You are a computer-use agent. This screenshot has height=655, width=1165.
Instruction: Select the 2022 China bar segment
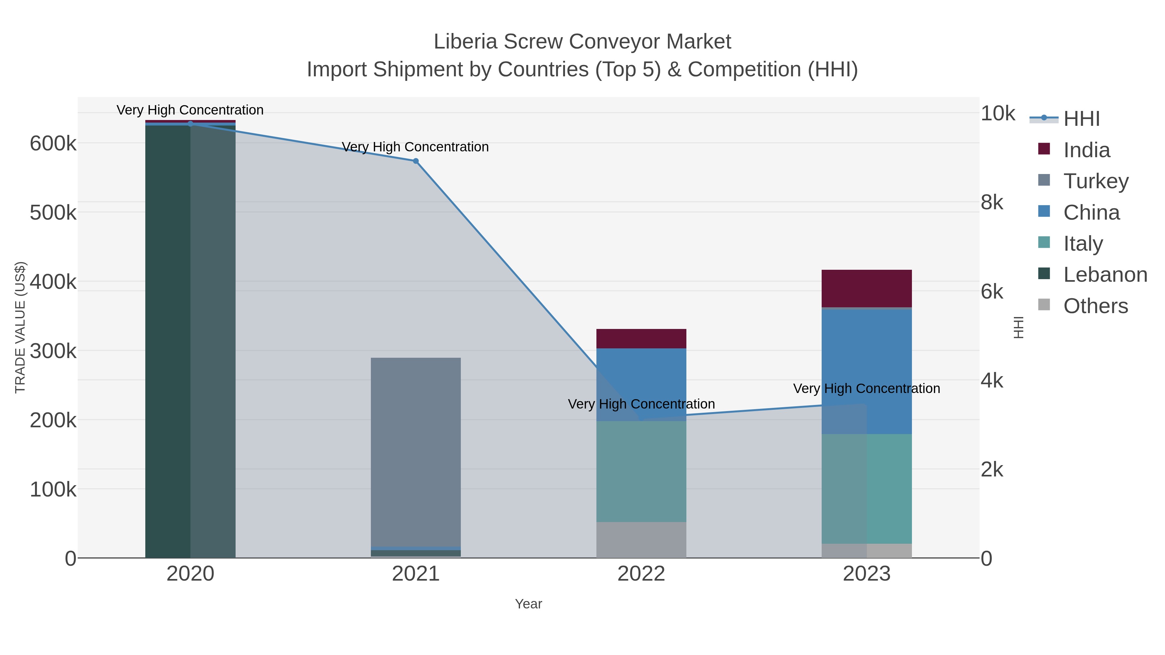pyautogui.click(x=641, y=385)
